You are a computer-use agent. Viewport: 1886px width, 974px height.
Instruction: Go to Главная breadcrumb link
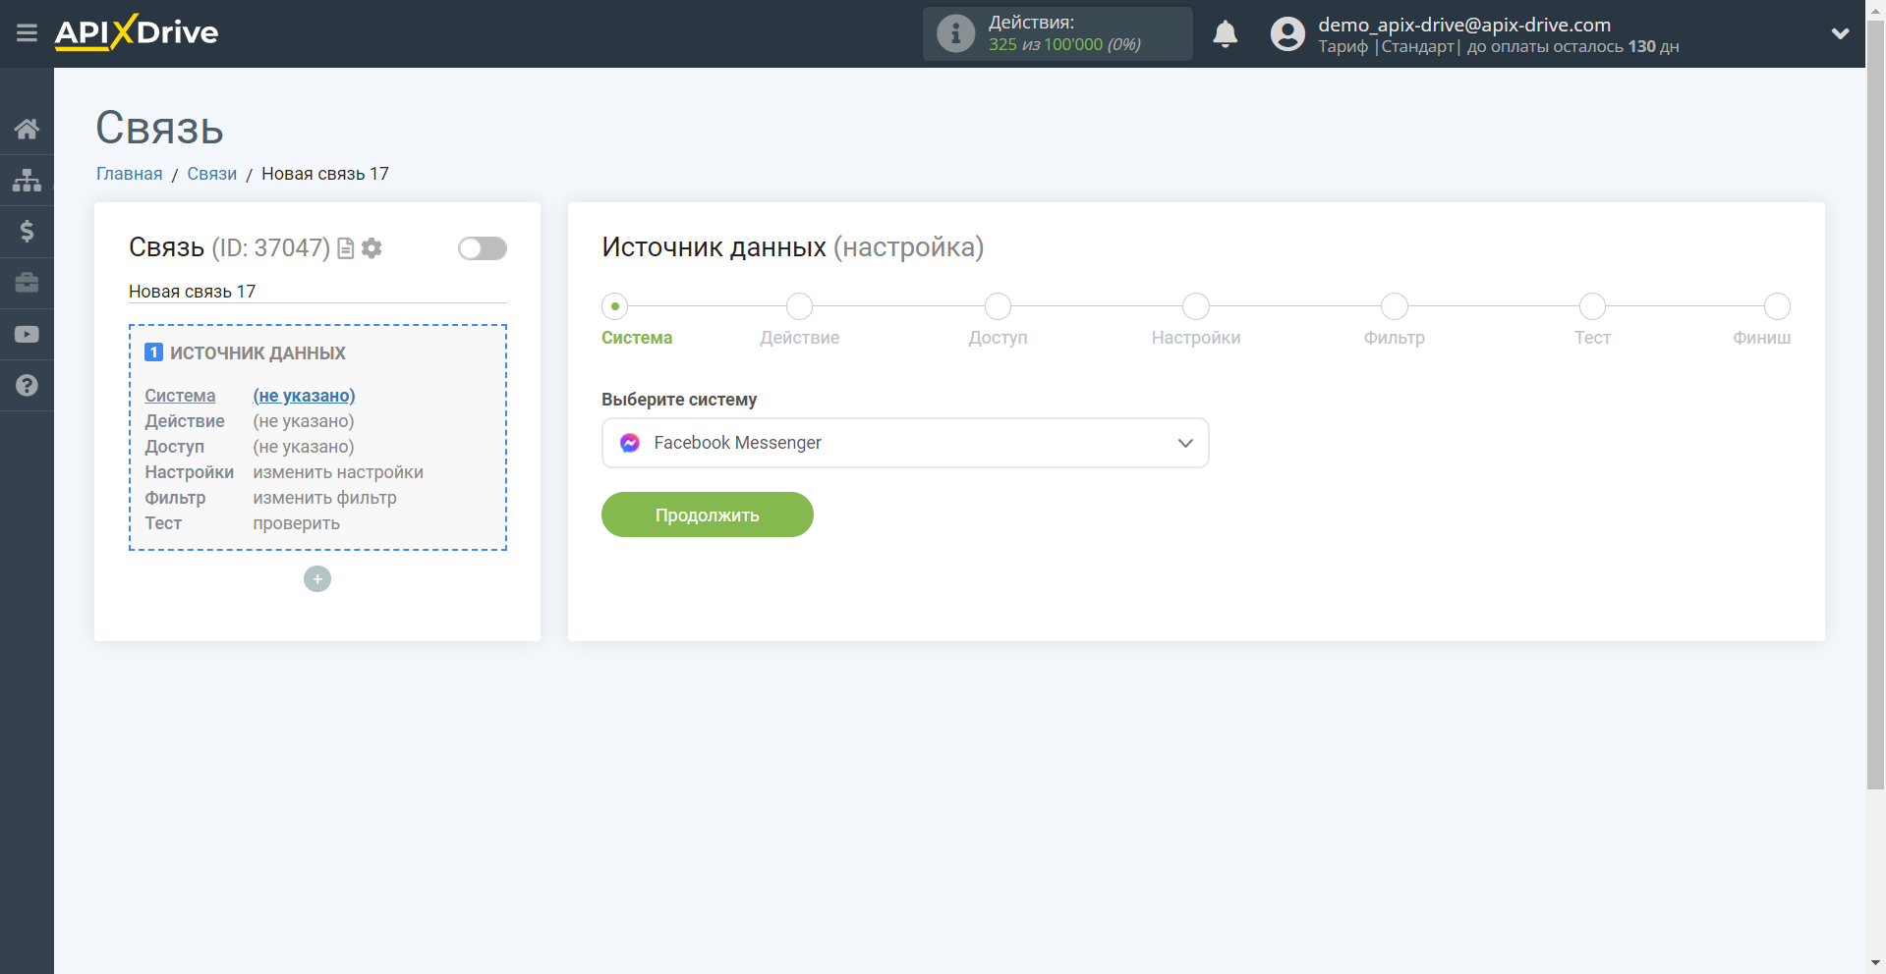(x=130, y=174)
